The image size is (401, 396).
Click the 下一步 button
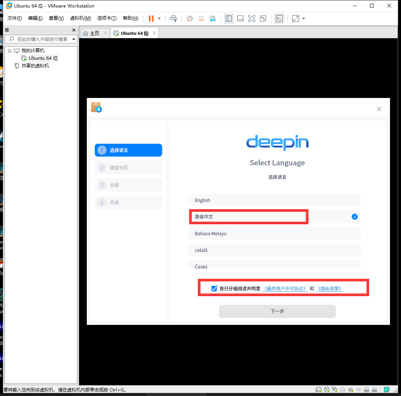[277, 311]
